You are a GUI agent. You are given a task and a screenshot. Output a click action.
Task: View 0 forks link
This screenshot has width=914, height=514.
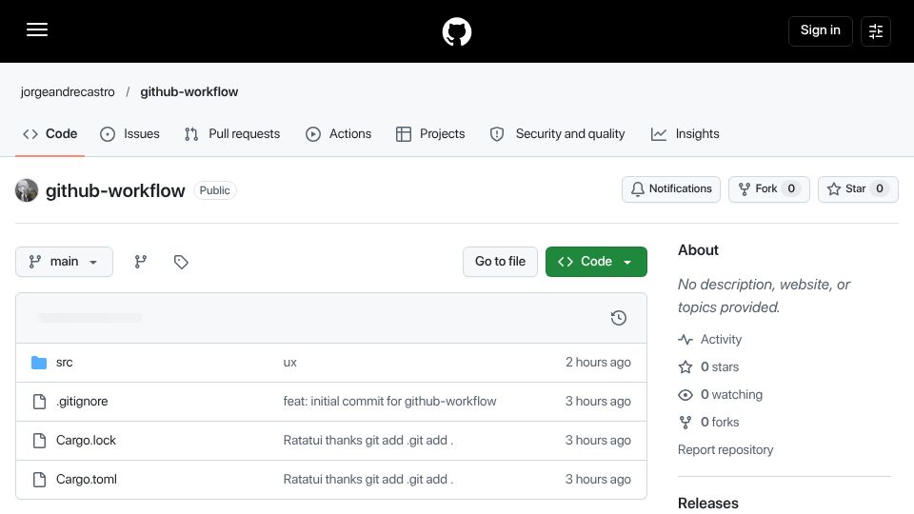[708, 422]
